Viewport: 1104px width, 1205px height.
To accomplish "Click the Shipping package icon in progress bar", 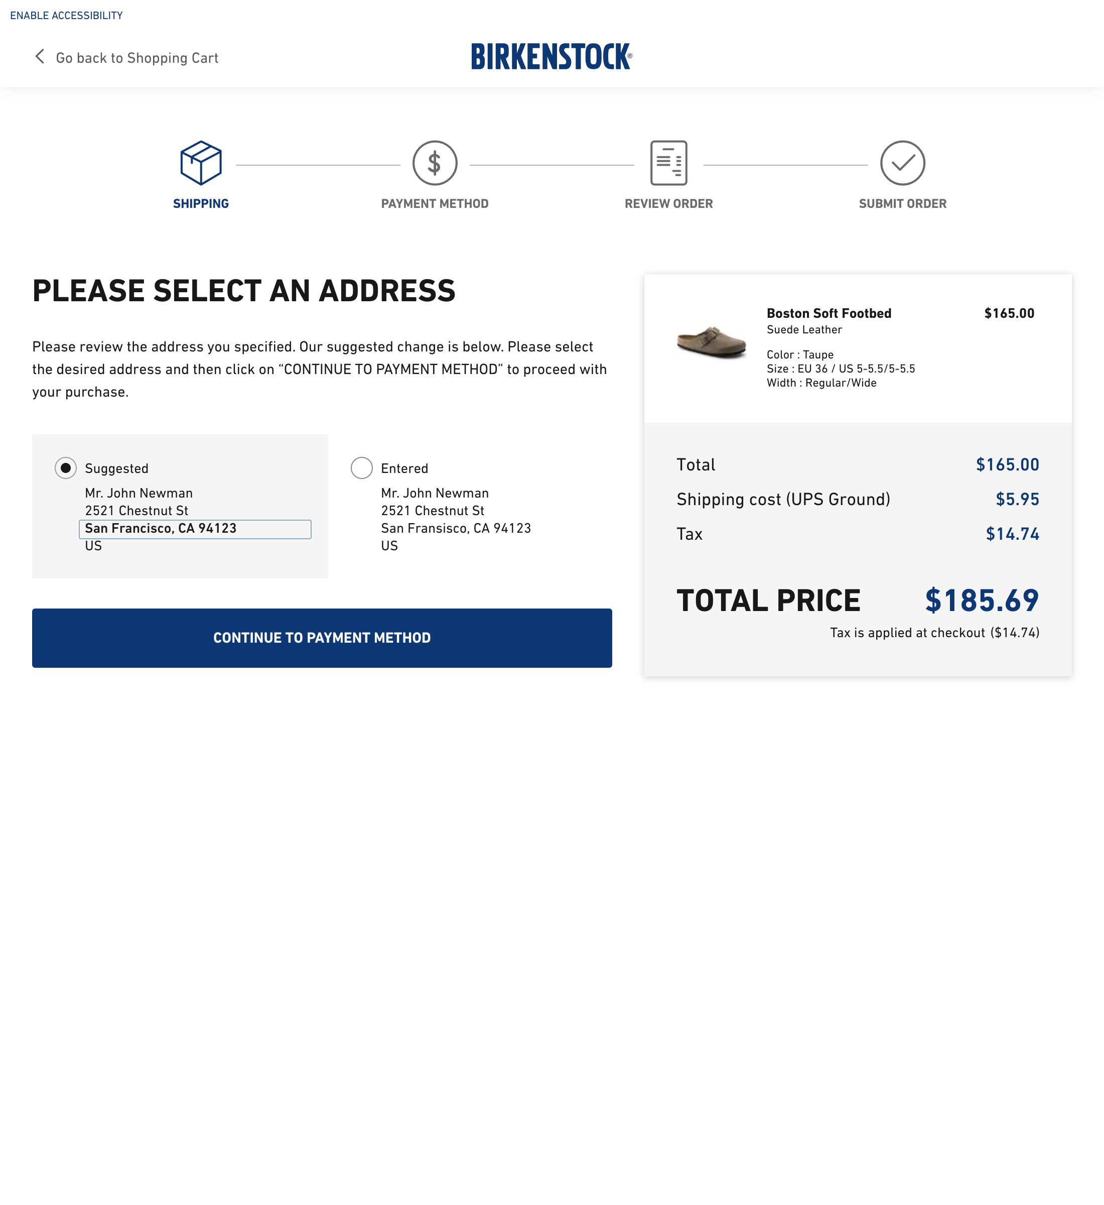I will click(x=200, y=162).
